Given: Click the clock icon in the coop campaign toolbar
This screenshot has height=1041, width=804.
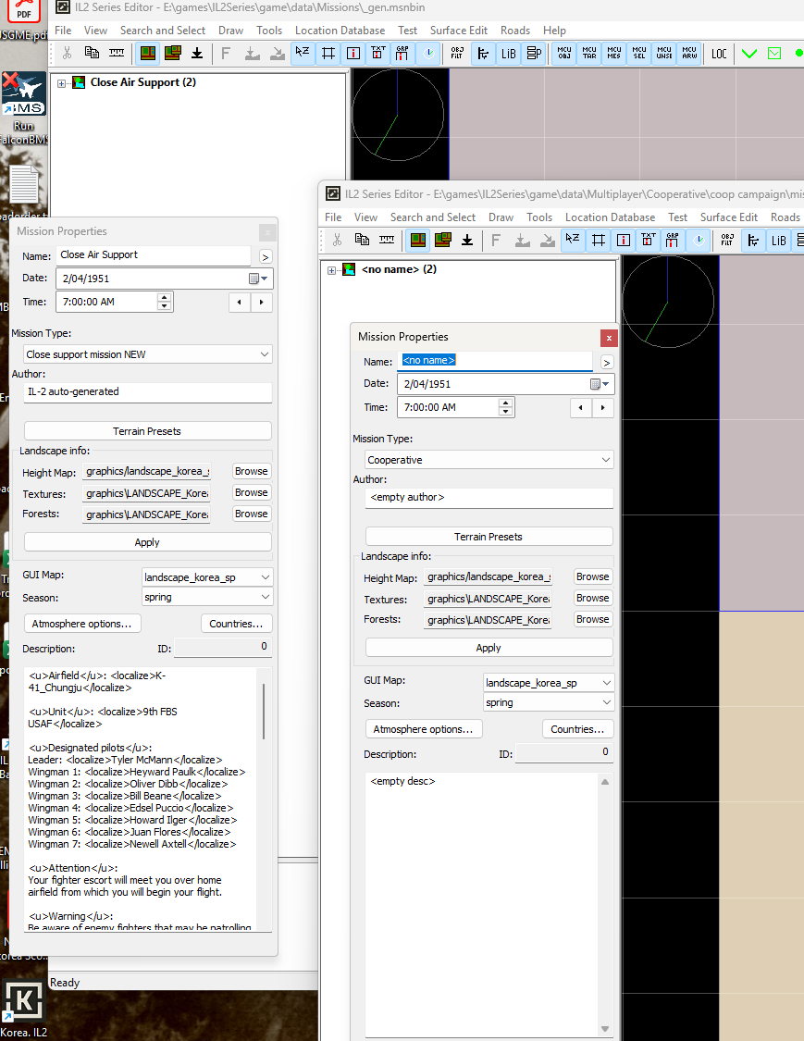Looking at the screenshot, I should 699,241.
